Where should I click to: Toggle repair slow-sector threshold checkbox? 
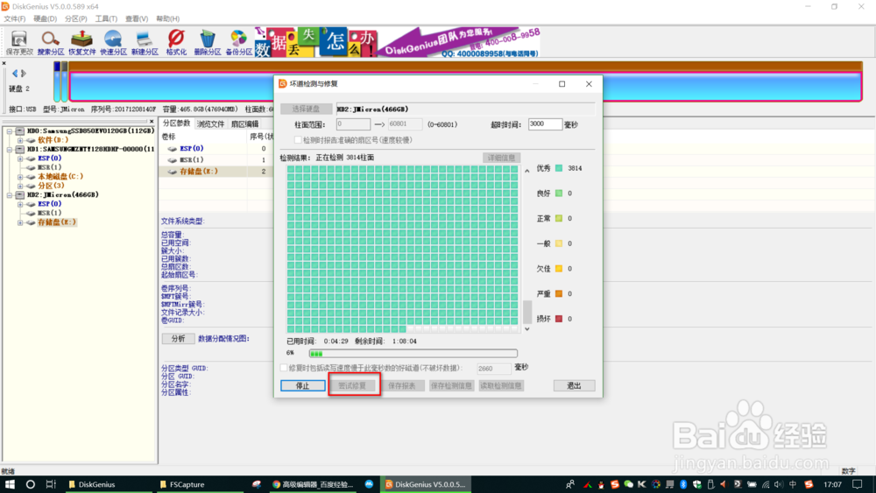pos(284,368)
